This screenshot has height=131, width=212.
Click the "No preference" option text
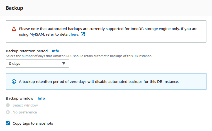click(25, 112)
